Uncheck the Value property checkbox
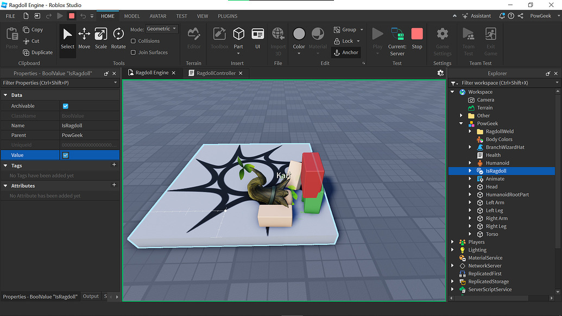This screenshot has height=316, width=562. point(66,155)
